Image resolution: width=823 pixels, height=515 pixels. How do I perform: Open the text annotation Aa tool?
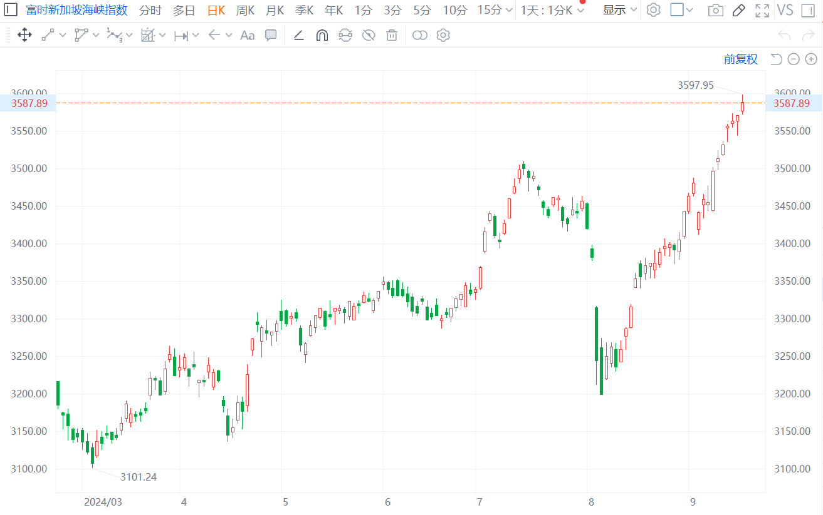[x=248, y=35]
